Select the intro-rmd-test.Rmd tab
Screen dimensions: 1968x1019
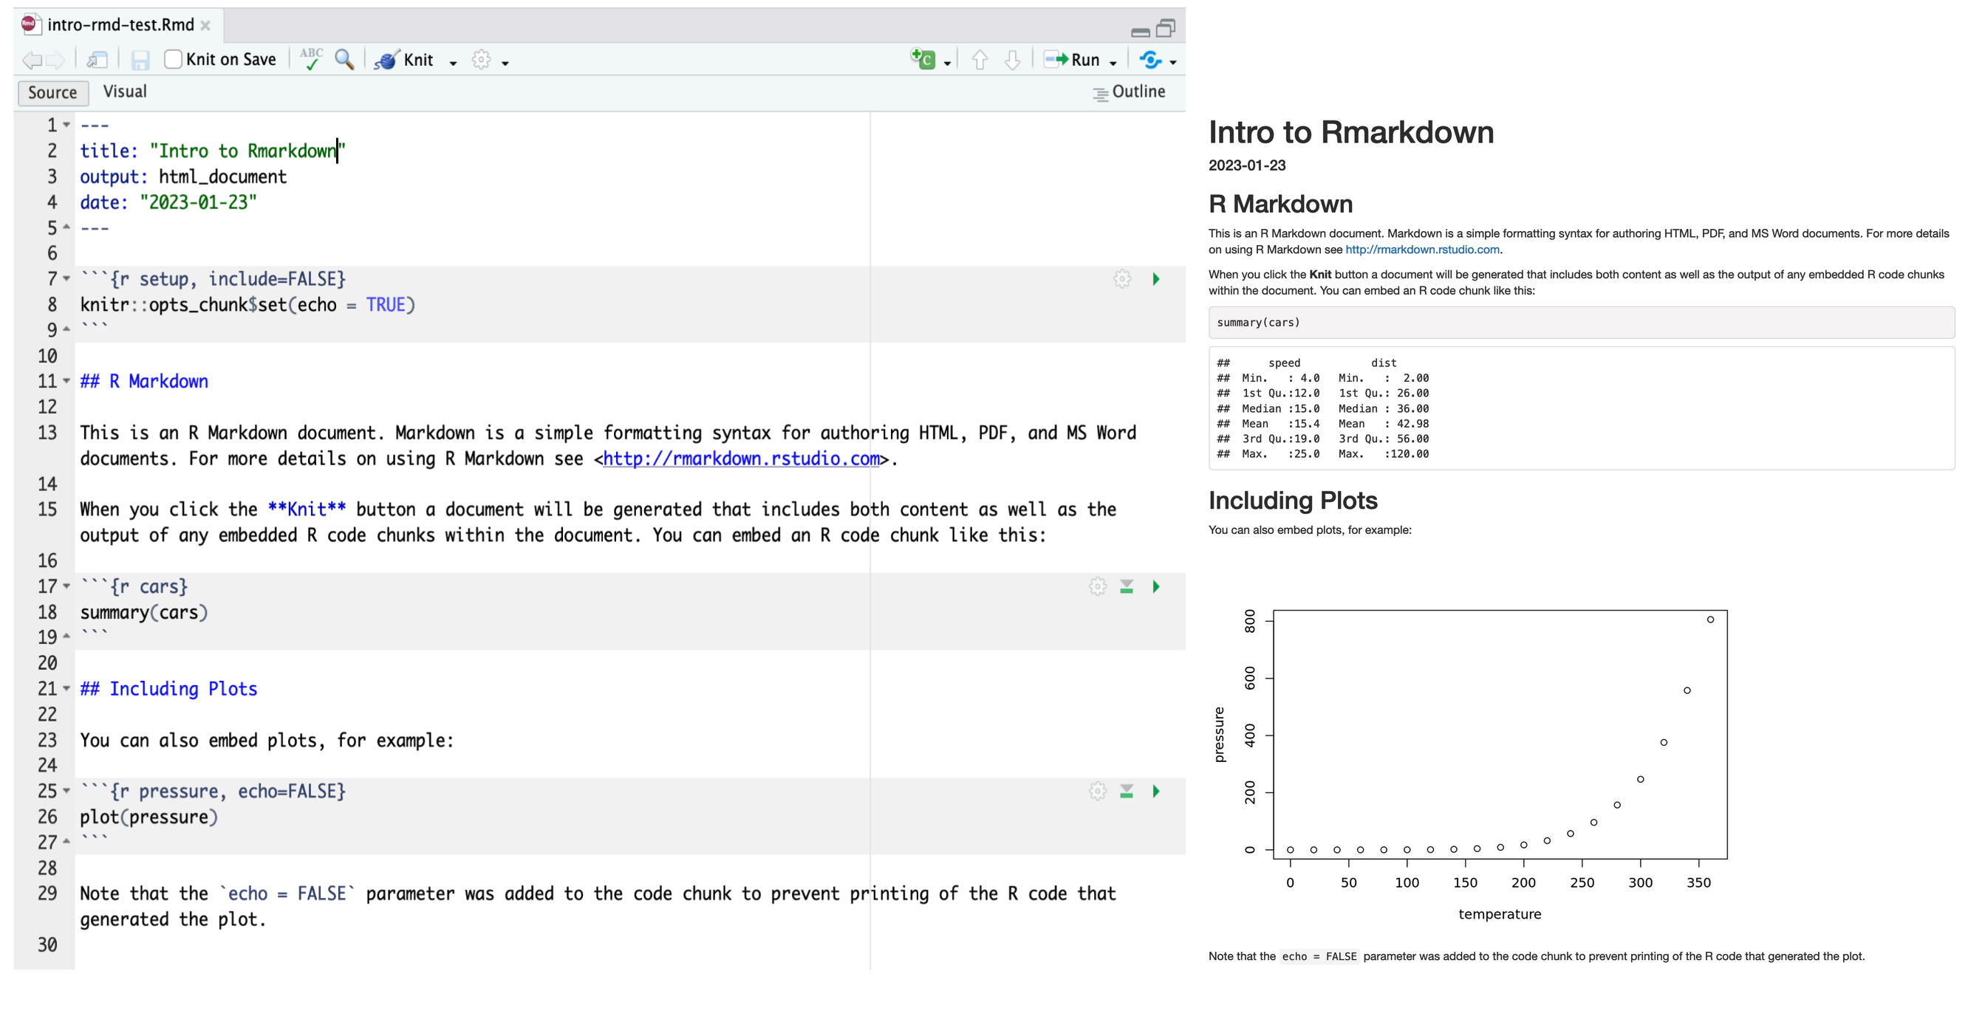120,24
